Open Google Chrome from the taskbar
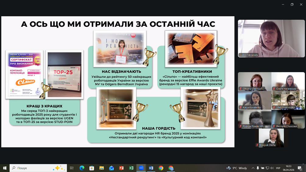This screenshot has height=172, width=306. point(161,168)
